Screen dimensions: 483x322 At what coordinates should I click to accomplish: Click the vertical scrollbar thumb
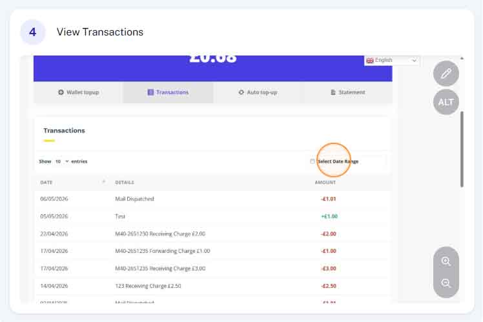tap(462, 149)
